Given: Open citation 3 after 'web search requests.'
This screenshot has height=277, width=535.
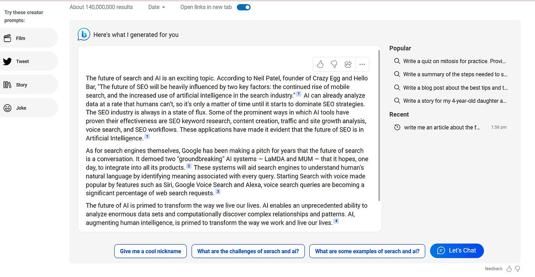Looking at the screenshot, I should [218, 192].
